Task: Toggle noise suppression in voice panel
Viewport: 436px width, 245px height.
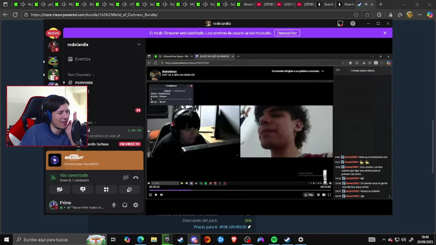Action: click(126, 177)
